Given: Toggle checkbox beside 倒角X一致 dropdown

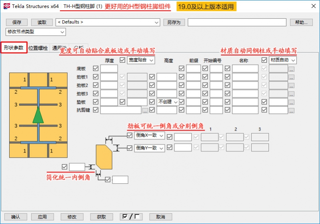Looking at the screenshot, I should click(x=130, y=135).
